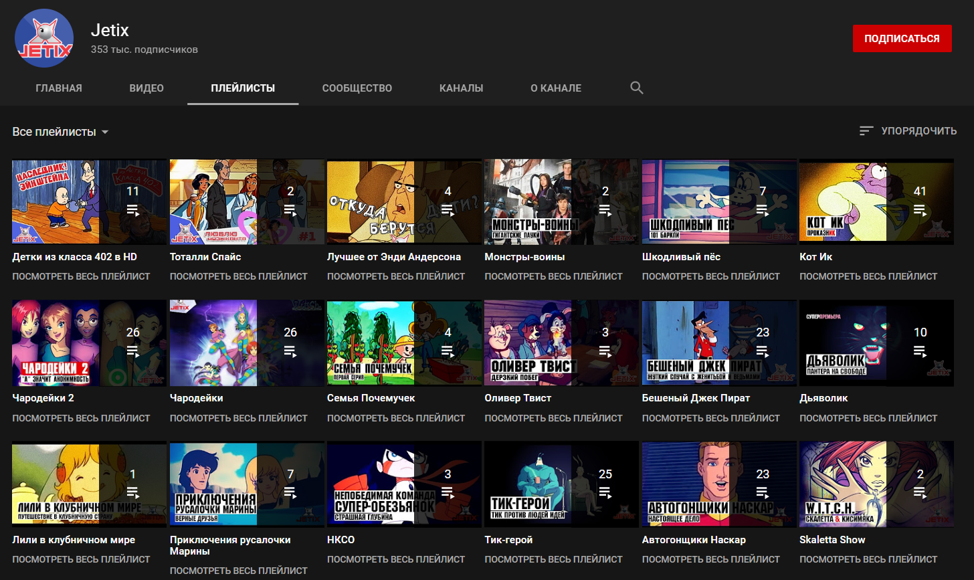974x580 pixels.
Task: Open the Семья Почемучек playlist thumbnail
Action: 371,343
